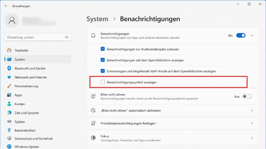Click the Einstellungen window title text

(21, 6)
